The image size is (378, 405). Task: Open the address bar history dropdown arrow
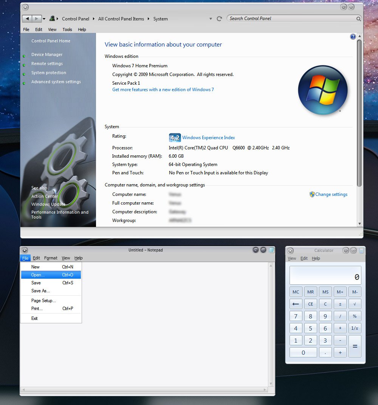[x=211, y=19]
